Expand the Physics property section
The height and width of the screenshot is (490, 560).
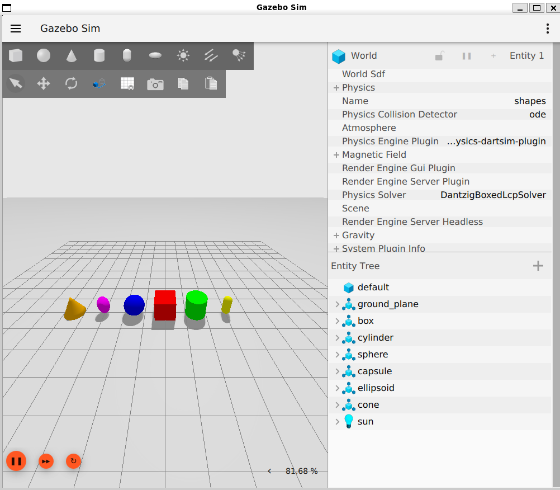pos(336,88)
